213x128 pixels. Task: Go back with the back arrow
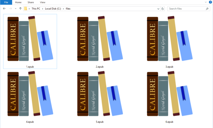[4, 8]
